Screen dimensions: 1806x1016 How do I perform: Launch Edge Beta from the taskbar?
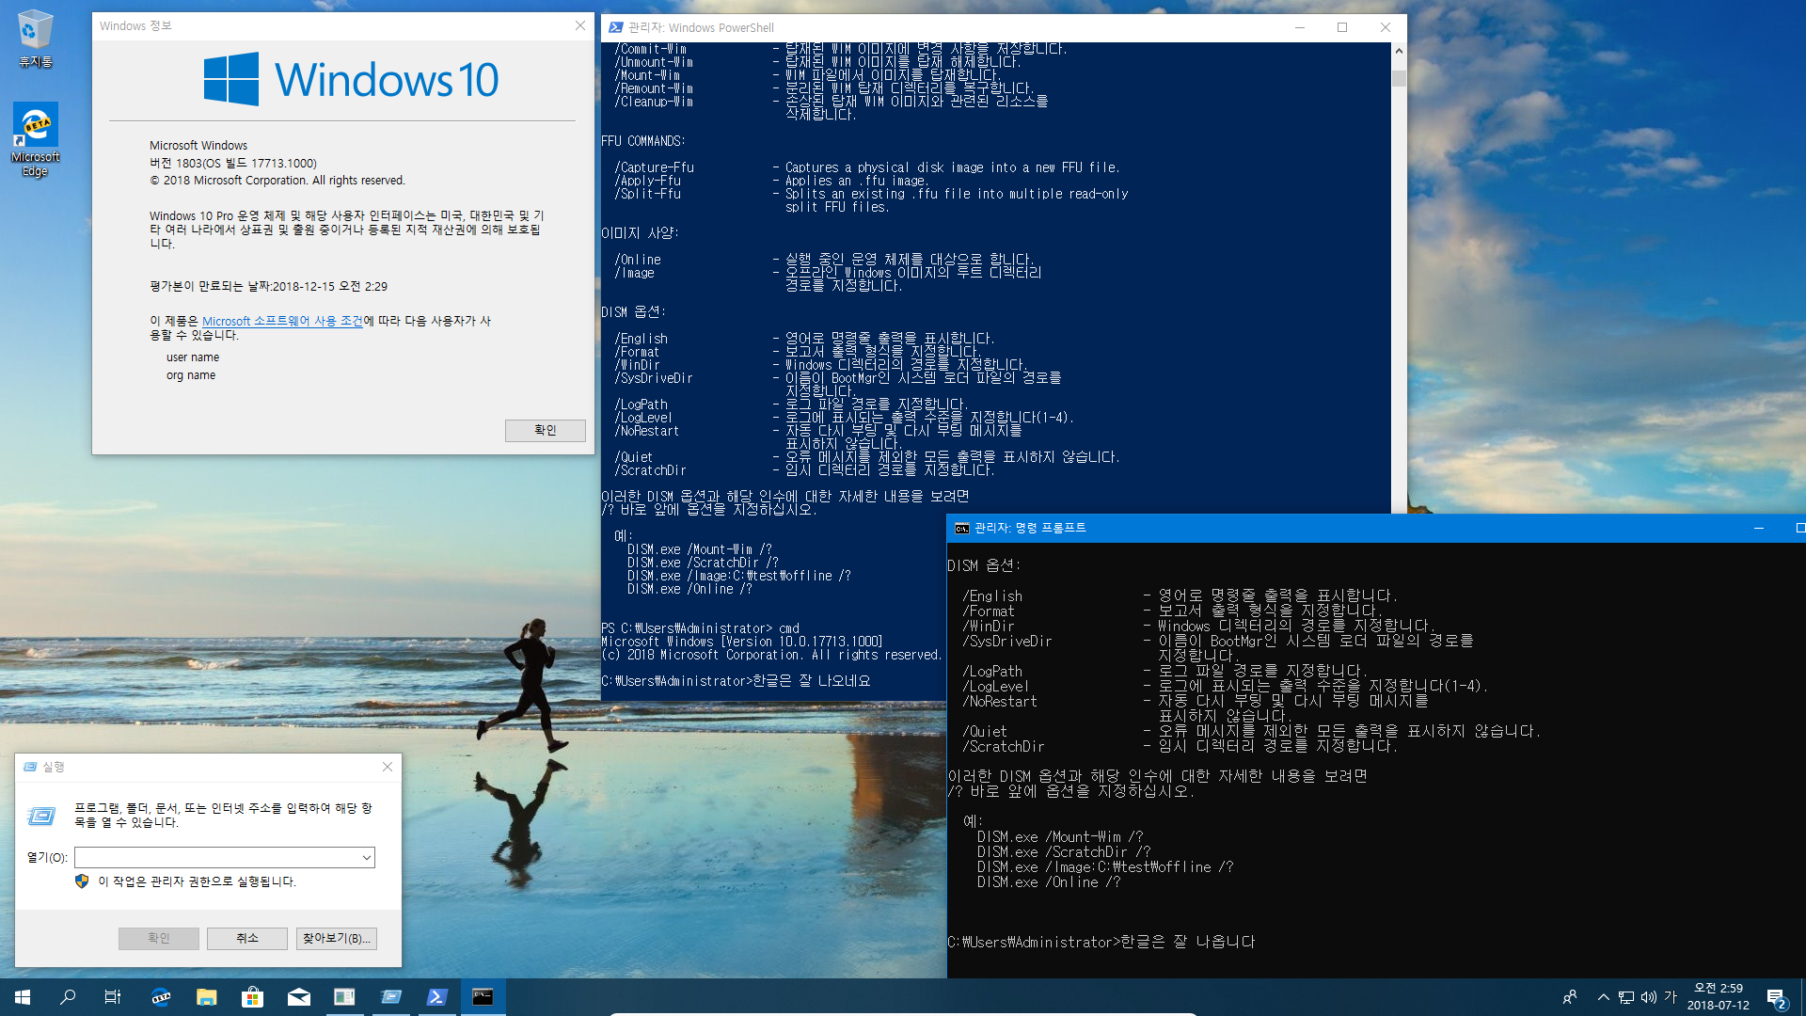161,997
